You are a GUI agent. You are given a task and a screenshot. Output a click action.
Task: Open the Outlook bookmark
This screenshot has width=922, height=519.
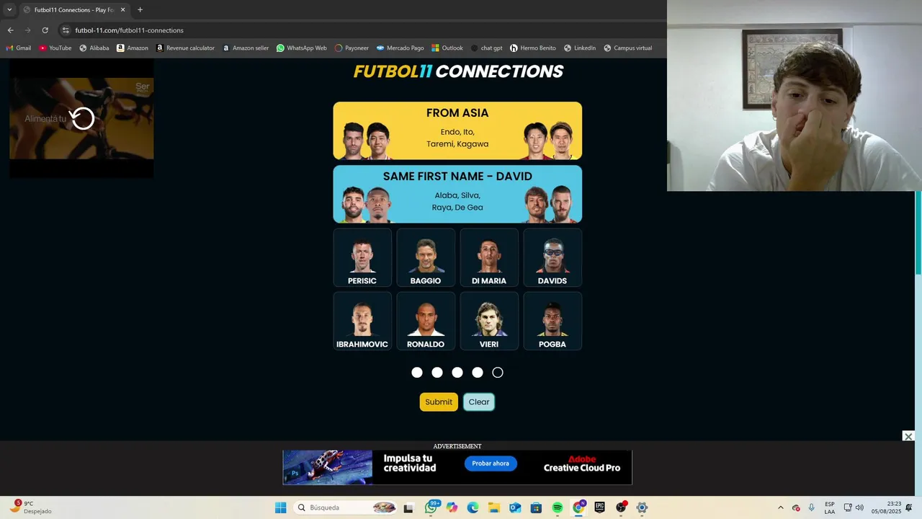tap(447, 48)
